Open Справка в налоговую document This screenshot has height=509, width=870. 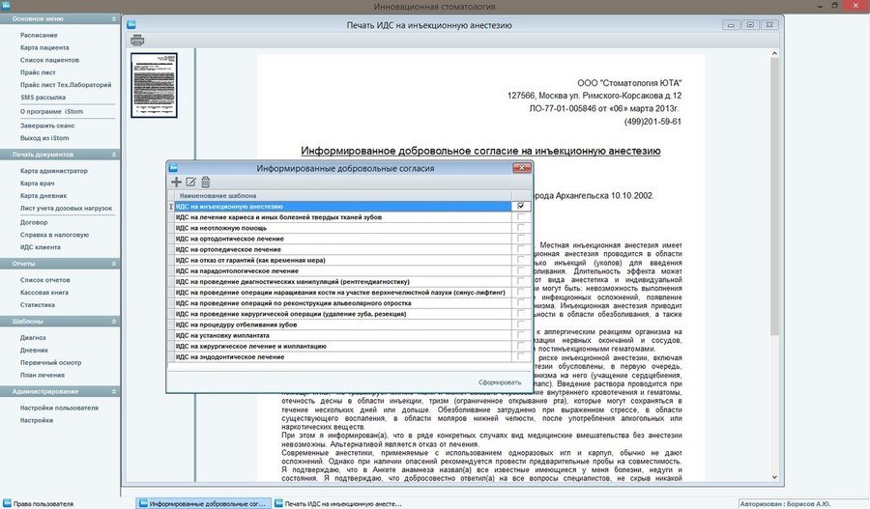click(x=54, y=235)
